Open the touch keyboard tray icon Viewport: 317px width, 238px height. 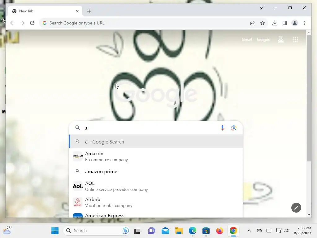[269, 231]
